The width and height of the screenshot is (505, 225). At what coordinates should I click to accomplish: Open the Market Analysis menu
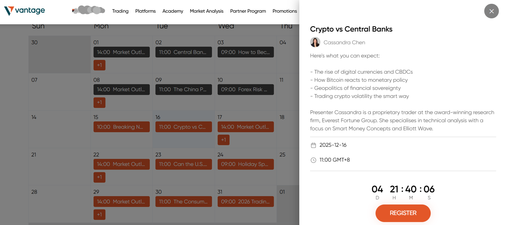(x=207, y=11)
